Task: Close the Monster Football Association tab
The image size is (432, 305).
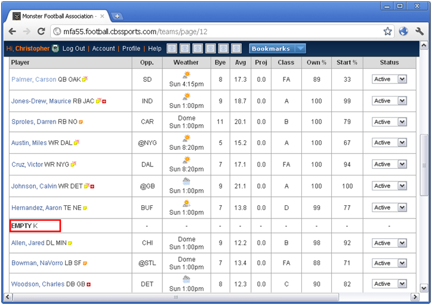Action: (x=102, y=16)
